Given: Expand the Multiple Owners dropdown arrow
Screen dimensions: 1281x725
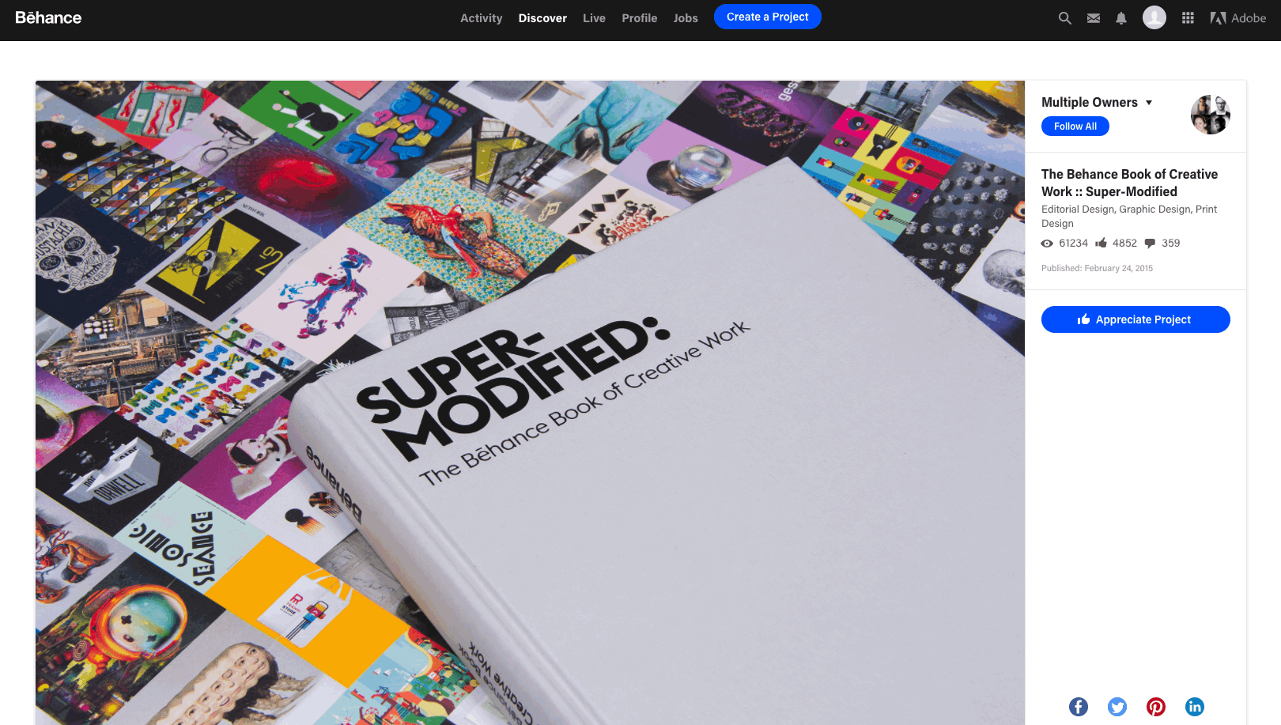Looking at the screenshot, I should point(1149,103).
